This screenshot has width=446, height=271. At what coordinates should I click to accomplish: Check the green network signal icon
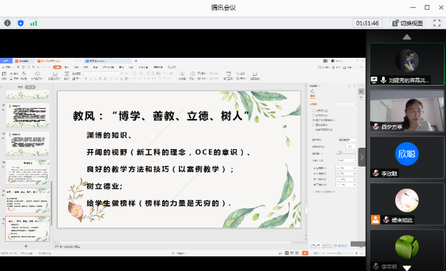tap(33, 23)
